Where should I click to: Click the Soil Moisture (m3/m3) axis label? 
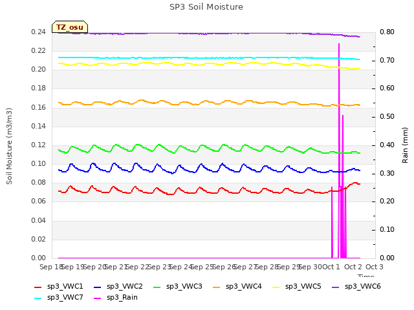click(x=9, y=146)
